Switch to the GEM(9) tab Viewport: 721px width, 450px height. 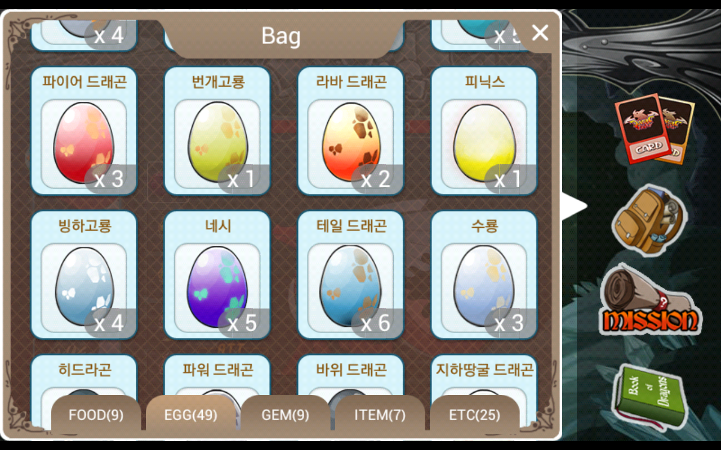[x=286, y=415]
